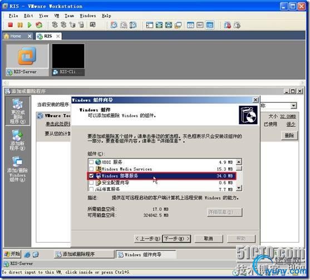Click the 取消 (Cancel) button
The width and height of the screenshot is (310, 280).
(209, 239)
